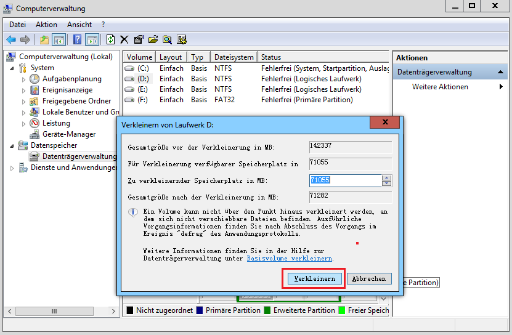The width and height of the screenshot is (512, 335).
Task: Click the Refresh toolbar icon
Action: (111, 40)
